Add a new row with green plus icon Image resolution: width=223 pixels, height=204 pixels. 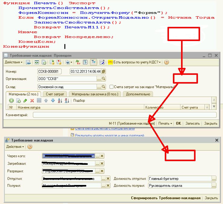coord(11,100)
